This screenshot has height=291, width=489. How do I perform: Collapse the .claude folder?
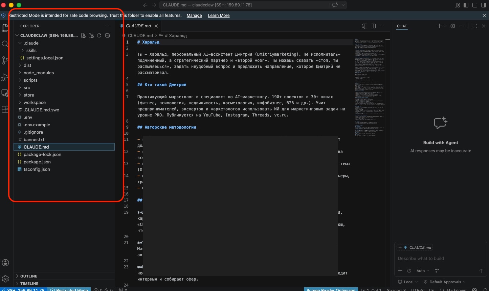(64, 43)
